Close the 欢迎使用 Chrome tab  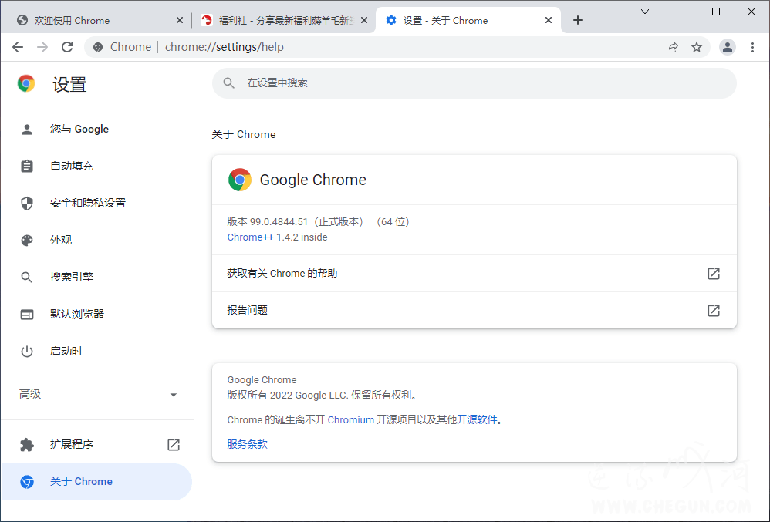click(180, 20)
